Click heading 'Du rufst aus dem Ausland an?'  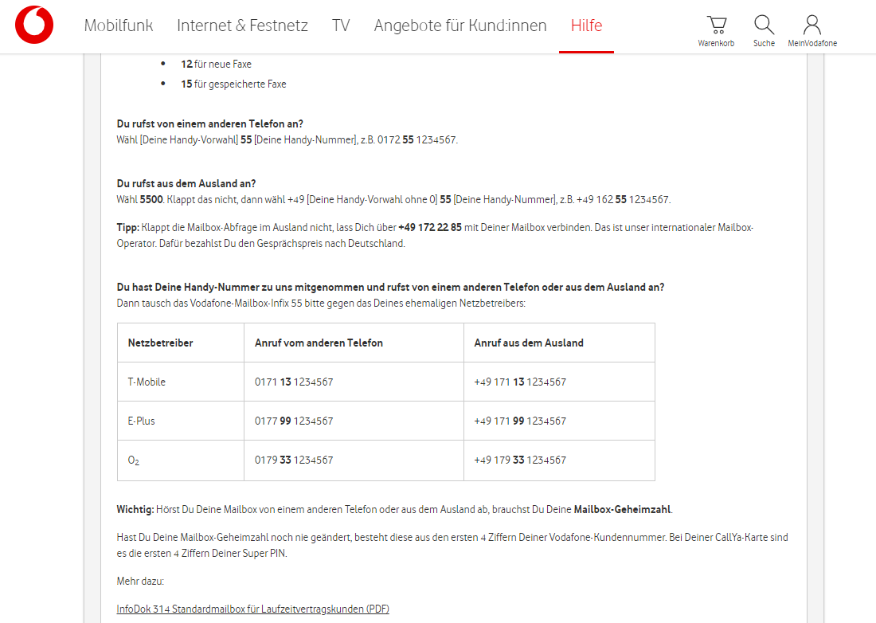pyautogui.click(x=186, y=184)
